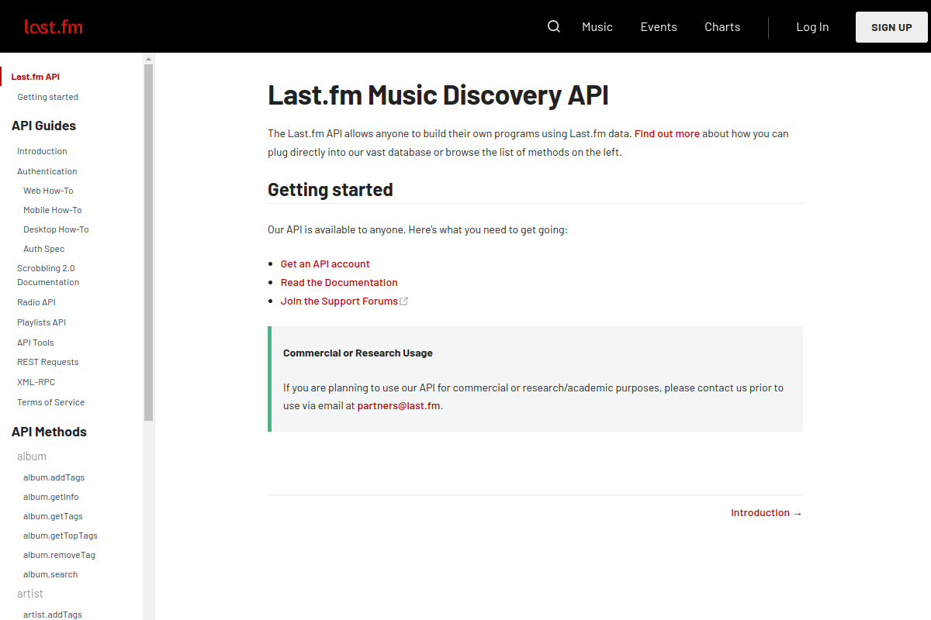Open the Charts section
931x620 pixels.
722,26
